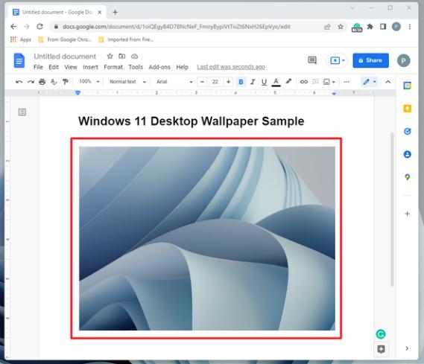Open Google Calendar side panel icon
Image resolution: width=424 pixels, height=364 pixels.
click(x=408, y=86)
